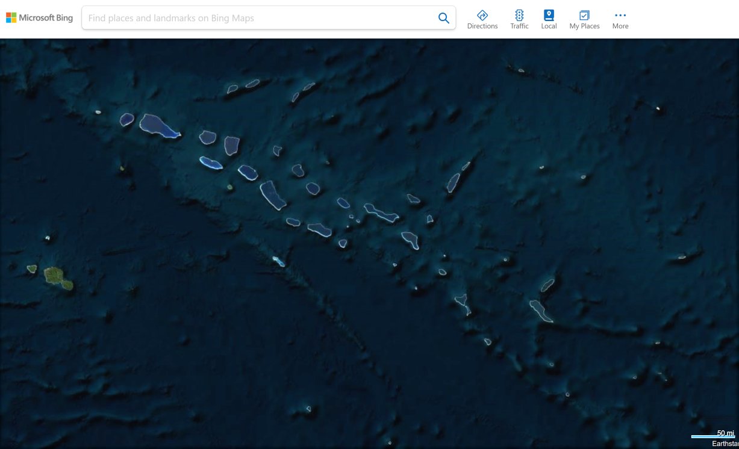Open My Places from the toolbar

(584, 19)
